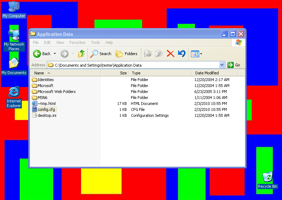The width and height of the screenshot is (282, 200).
Task: Click the Views grid icon
Action: pos(195,54)
